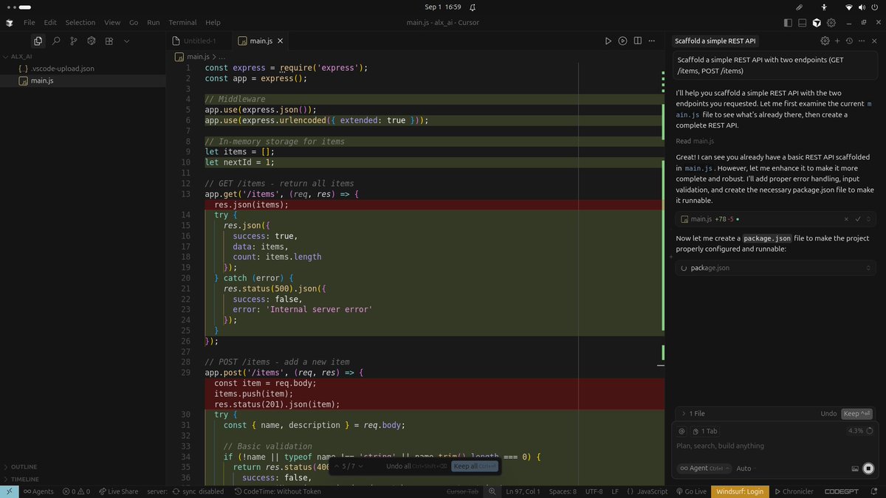View 4.3% context usage indicator
Screen dimensions: 886x498
pyautogui.click(x=861, y=431)
